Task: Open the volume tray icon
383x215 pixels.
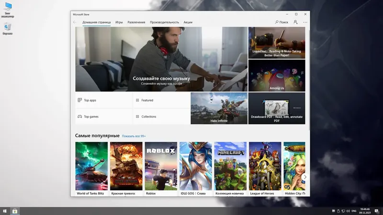Action: coord(348,211)
